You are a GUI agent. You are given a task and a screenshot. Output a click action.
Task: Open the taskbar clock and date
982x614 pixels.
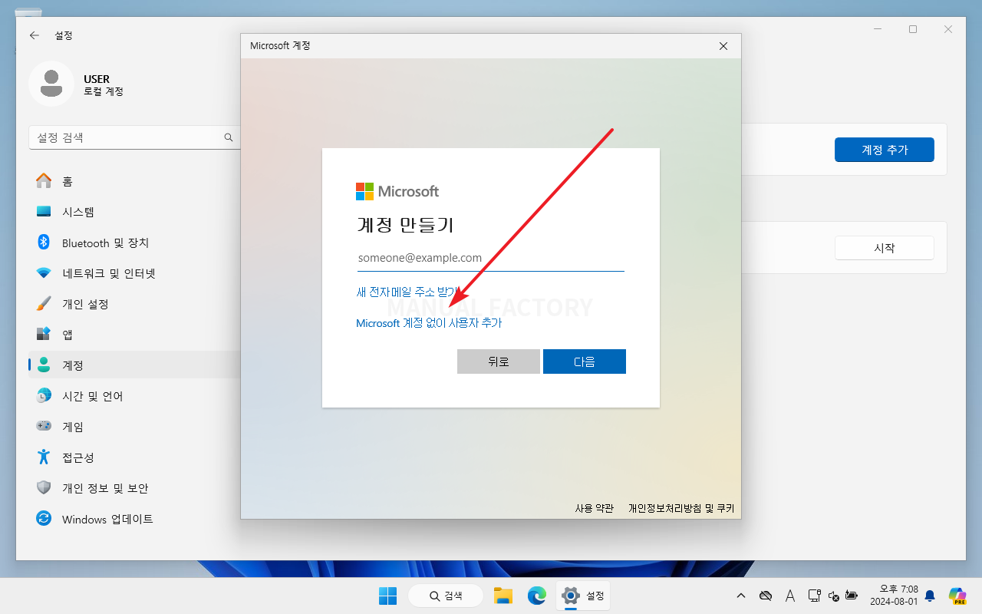click(x=894, y=596)
